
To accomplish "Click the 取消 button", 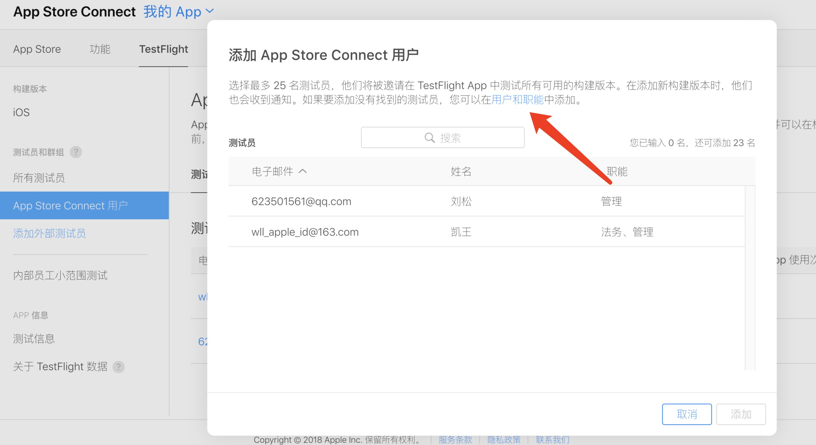I will [x=687, y=414].
